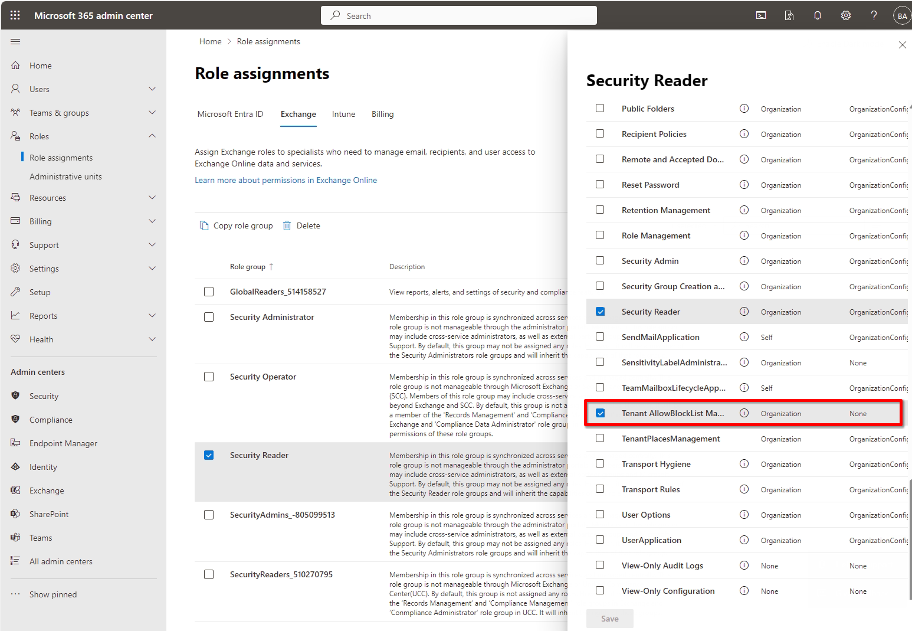Open SharePoint admin center
912x631 pixels.
pyautogui.click(x=49, y=514)
